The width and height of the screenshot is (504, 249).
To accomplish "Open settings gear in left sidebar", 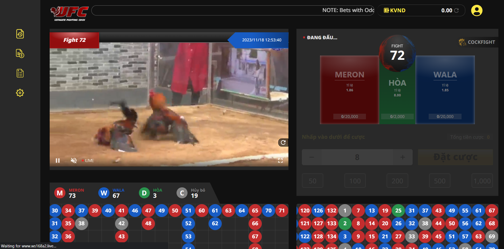I will 20,93.
